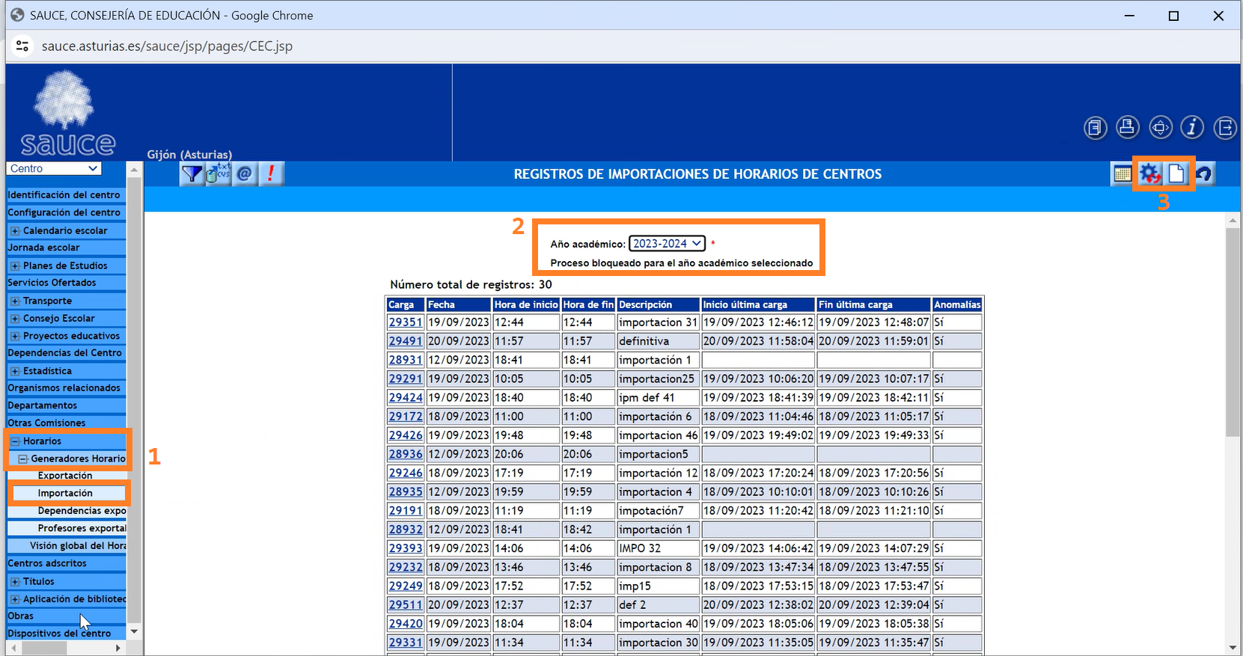The image size is (1243, 656).
Task: Expand Proyectos educativos plus box
Action: click(15, 337)
